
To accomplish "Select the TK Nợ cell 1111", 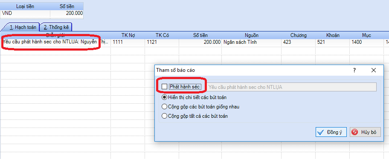I will [128, 43].
